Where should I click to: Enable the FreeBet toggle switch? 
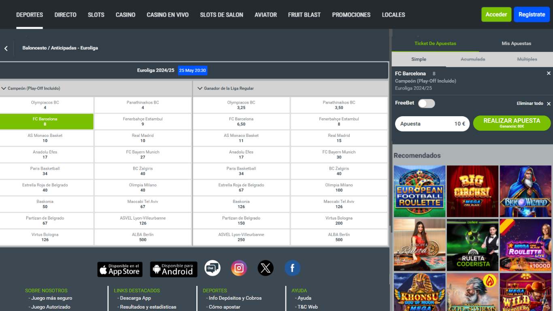pos(426,104)
